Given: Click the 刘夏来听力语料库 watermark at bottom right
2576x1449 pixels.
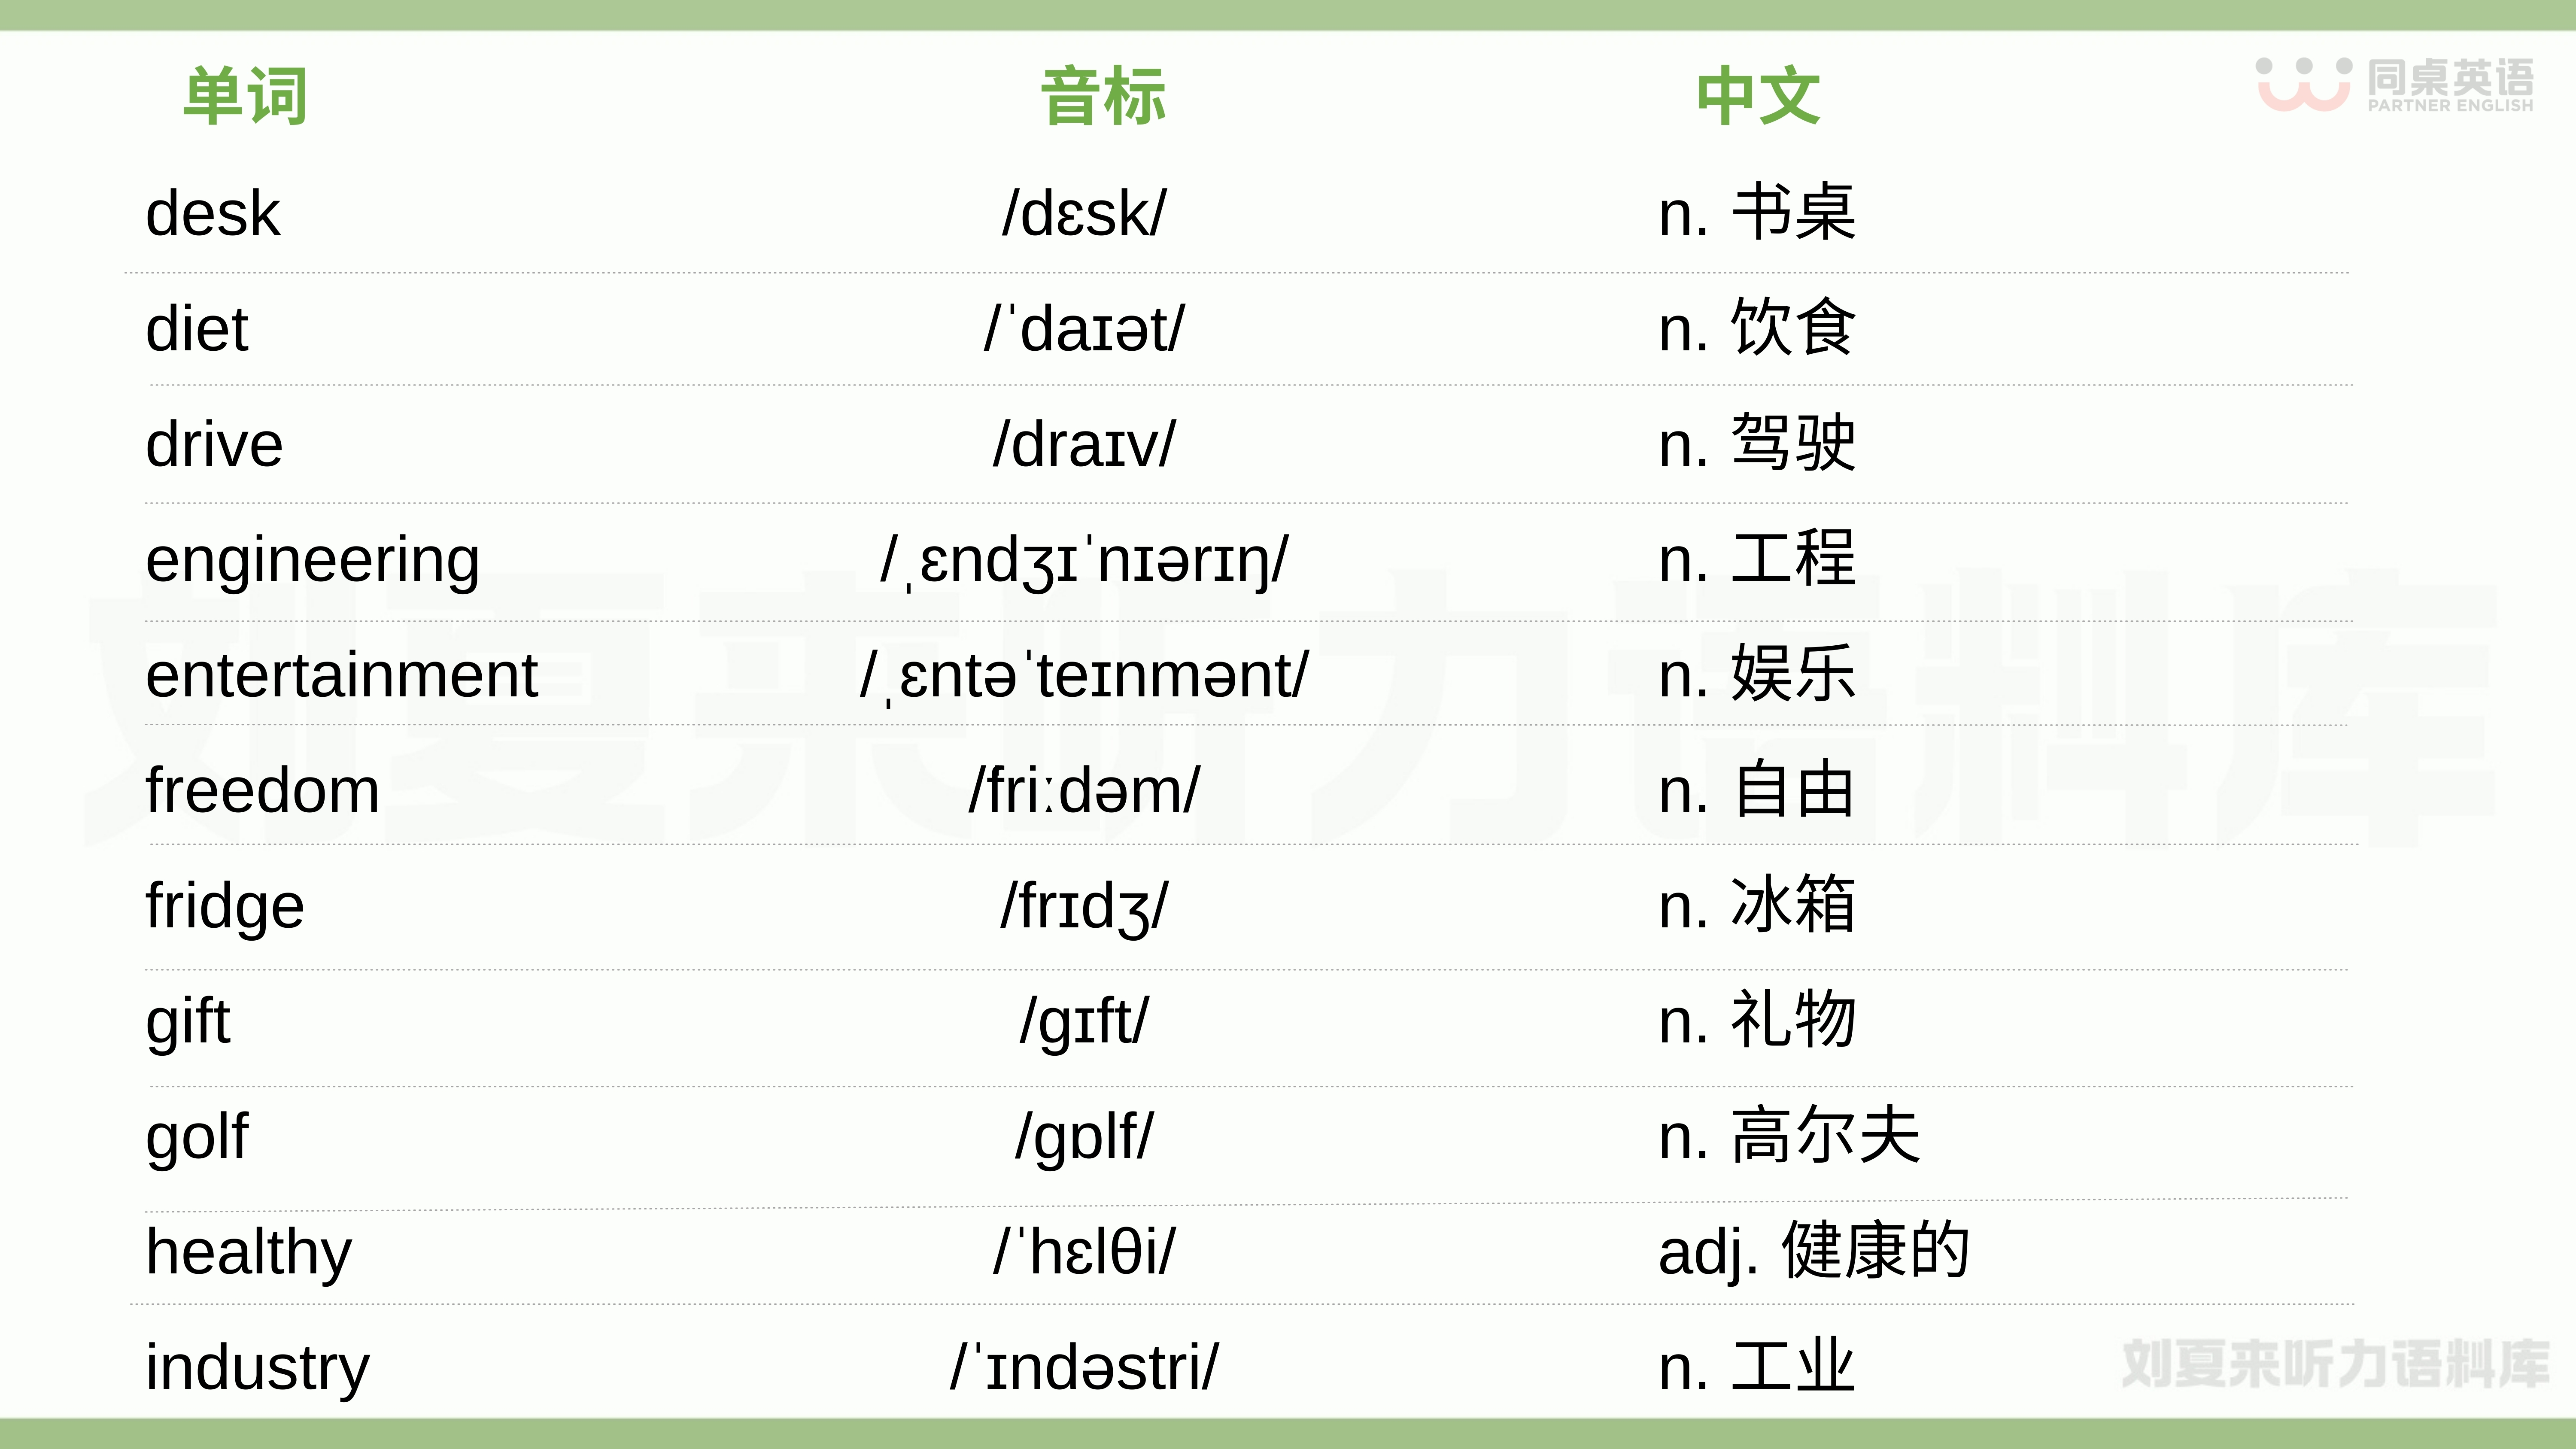Looking at the screenshot, I should (2335, 1364).
